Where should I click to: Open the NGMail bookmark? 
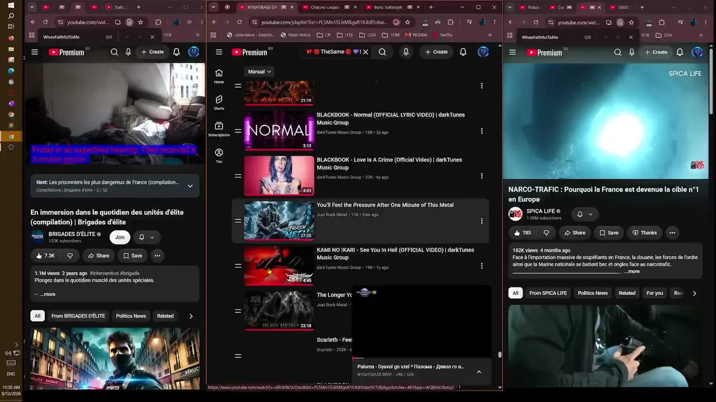(416, 35)
